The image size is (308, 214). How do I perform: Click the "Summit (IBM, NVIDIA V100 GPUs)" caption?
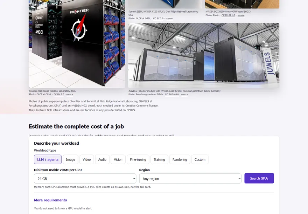[x=163, y=13]
